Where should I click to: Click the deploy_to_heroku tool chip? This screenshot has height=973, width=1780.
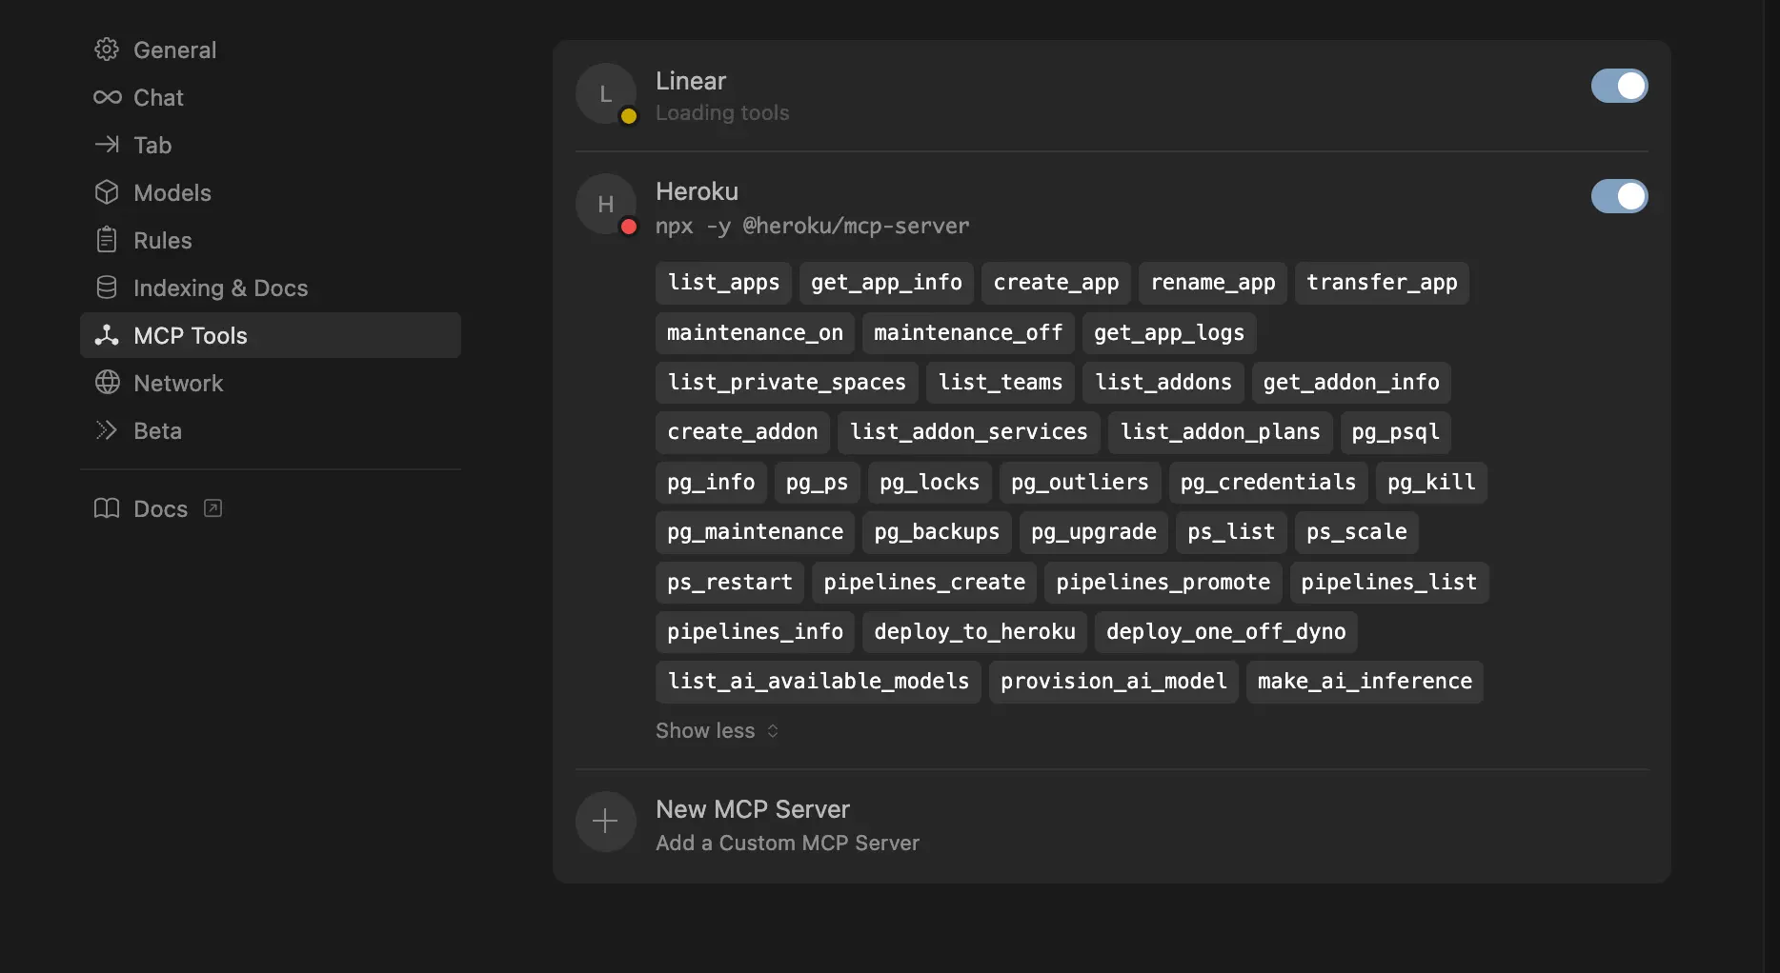point(974,631)
